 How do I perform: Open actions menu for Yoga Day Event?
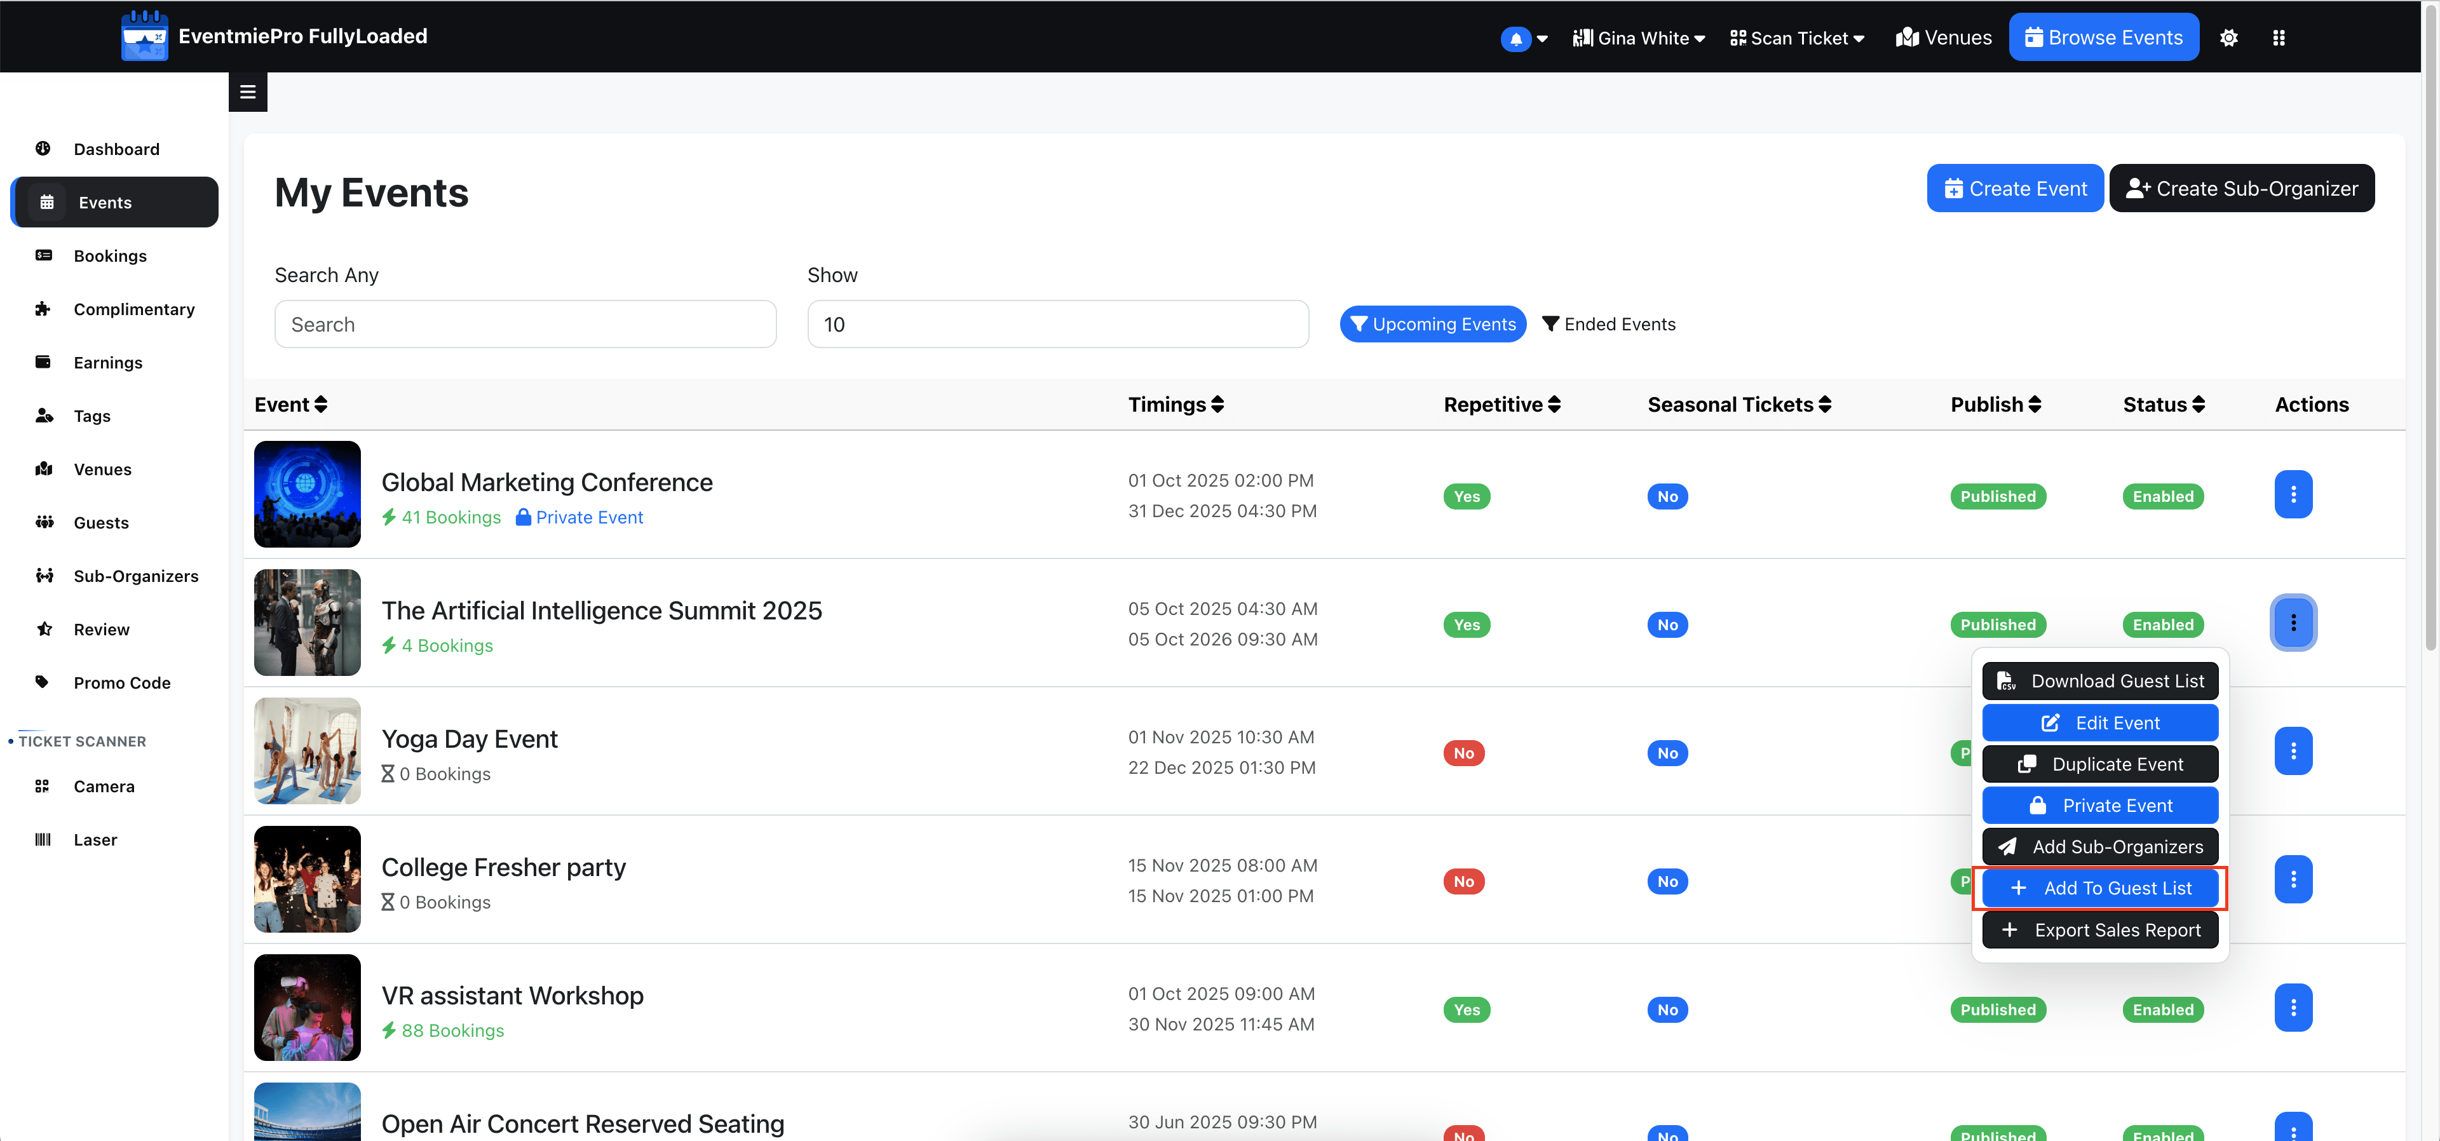click(2292, 751)
